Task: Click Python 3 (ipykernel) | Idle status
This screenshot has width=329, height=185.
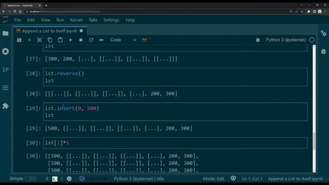Action: coord(139,179)
